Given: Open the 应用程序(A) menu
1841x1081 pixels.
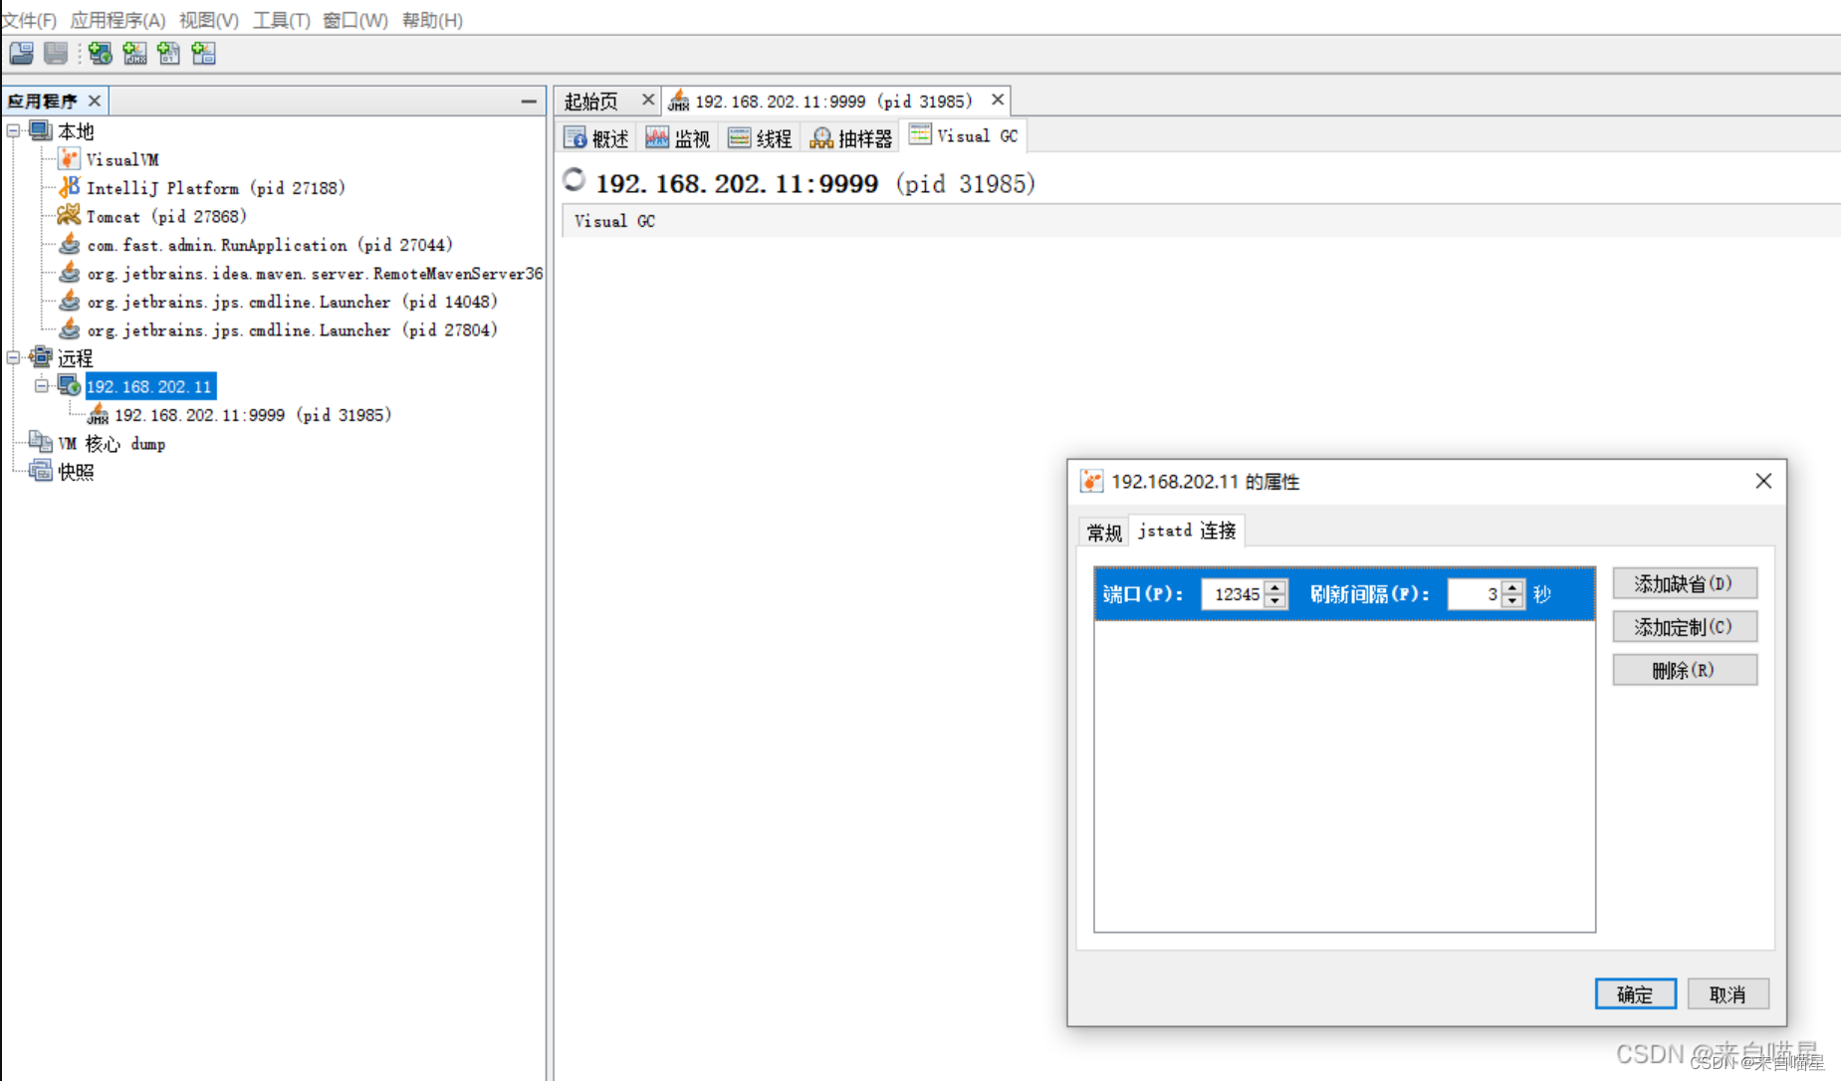Looking at the screenshot, I should [x=117, y=20].
